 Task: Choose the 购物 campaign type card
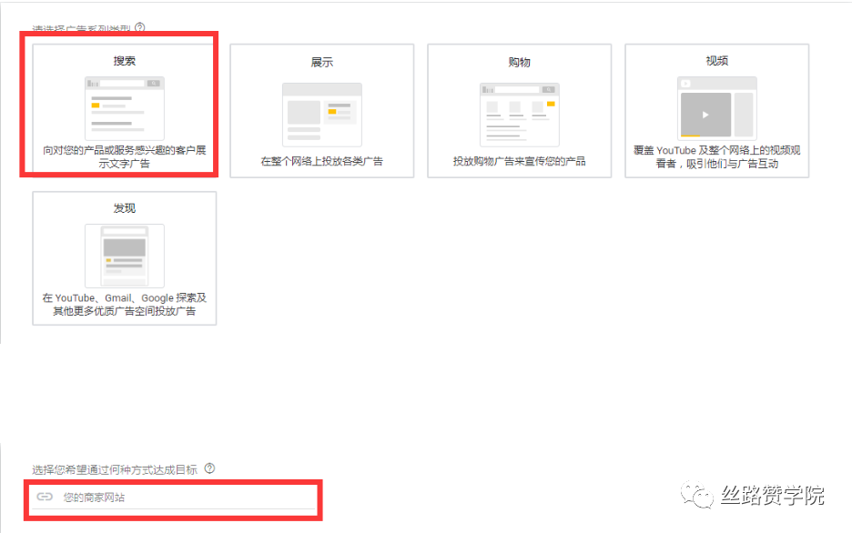point(520,111)
